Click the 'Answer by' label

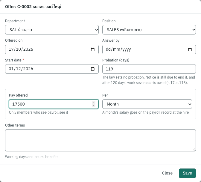[111, 40]
